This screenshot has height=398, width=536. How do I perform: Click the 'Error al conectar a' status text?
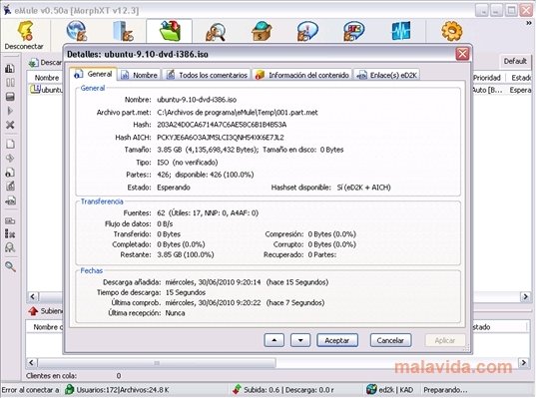tap(30, 389)
